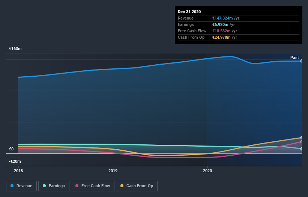Toggle the Revenue legend button
This screenshot has width=308, height=197.
coord(21,186)
